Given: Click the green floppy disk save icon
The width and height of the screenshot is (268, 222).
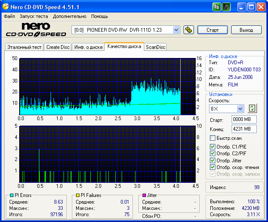Looking at the screenshot, I should tap(226, 7).
